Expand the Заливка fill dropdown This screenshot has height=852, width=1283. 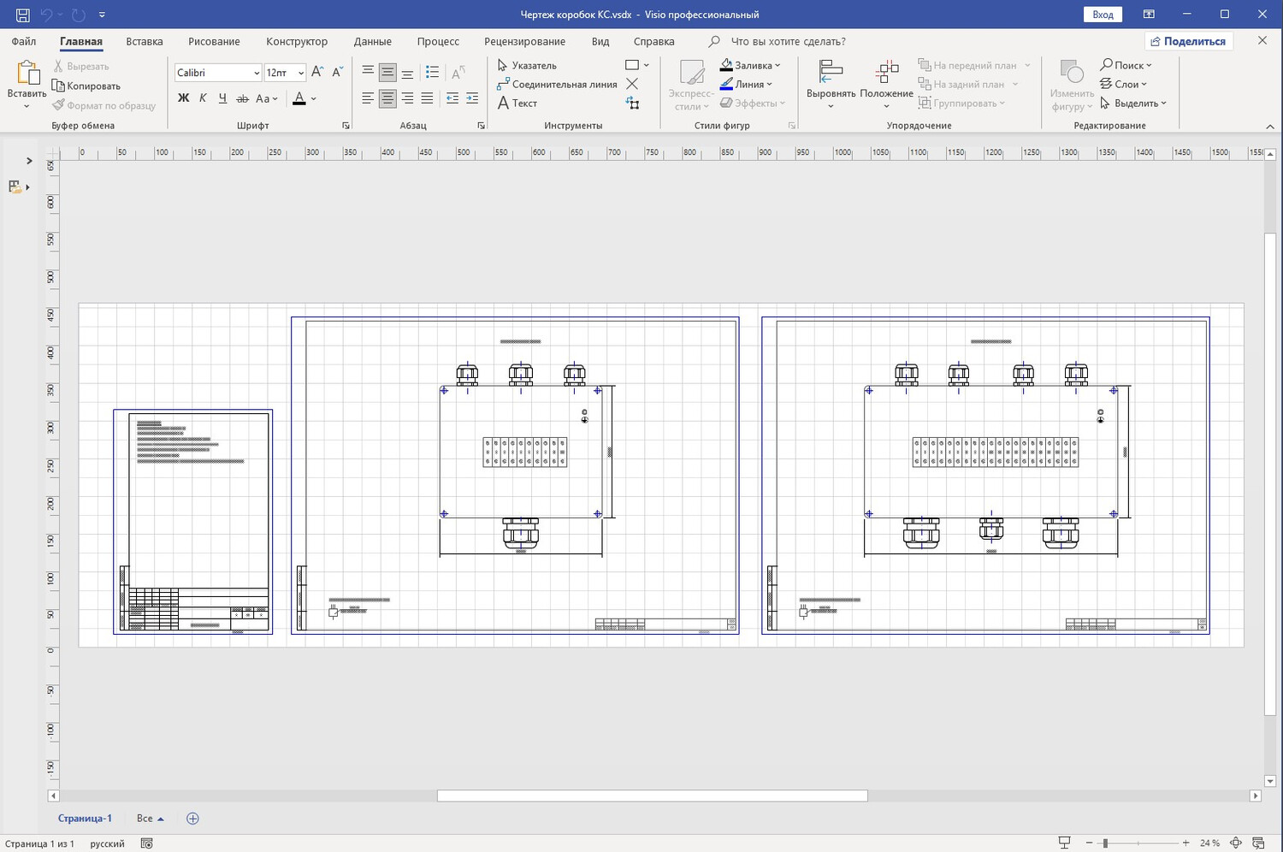click(x=777, y=65)
